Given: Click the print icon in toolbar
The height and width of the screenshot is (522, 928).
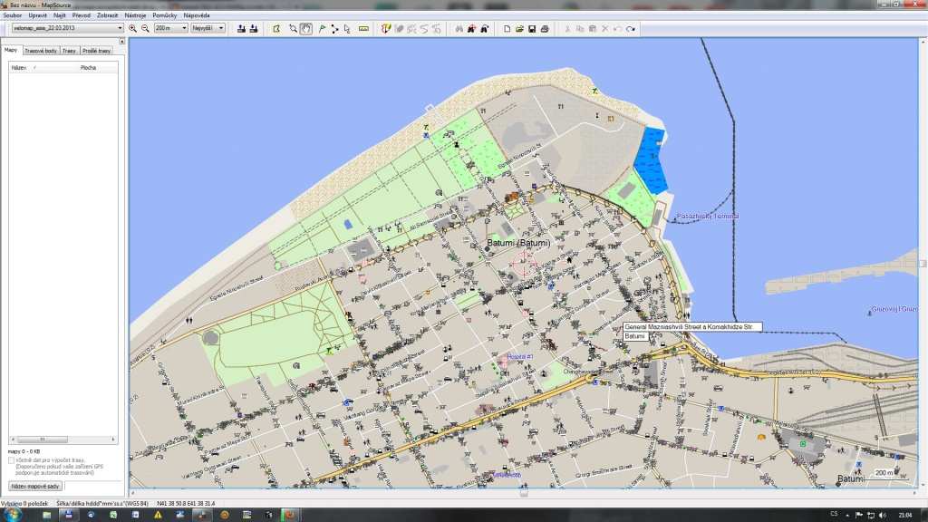Looking at the screenshot, I should point(545,28).
